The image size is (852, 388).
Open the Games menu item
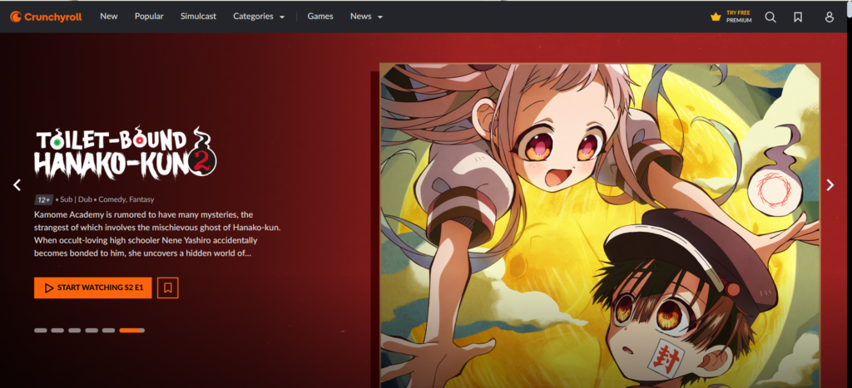tap(320, 17)
